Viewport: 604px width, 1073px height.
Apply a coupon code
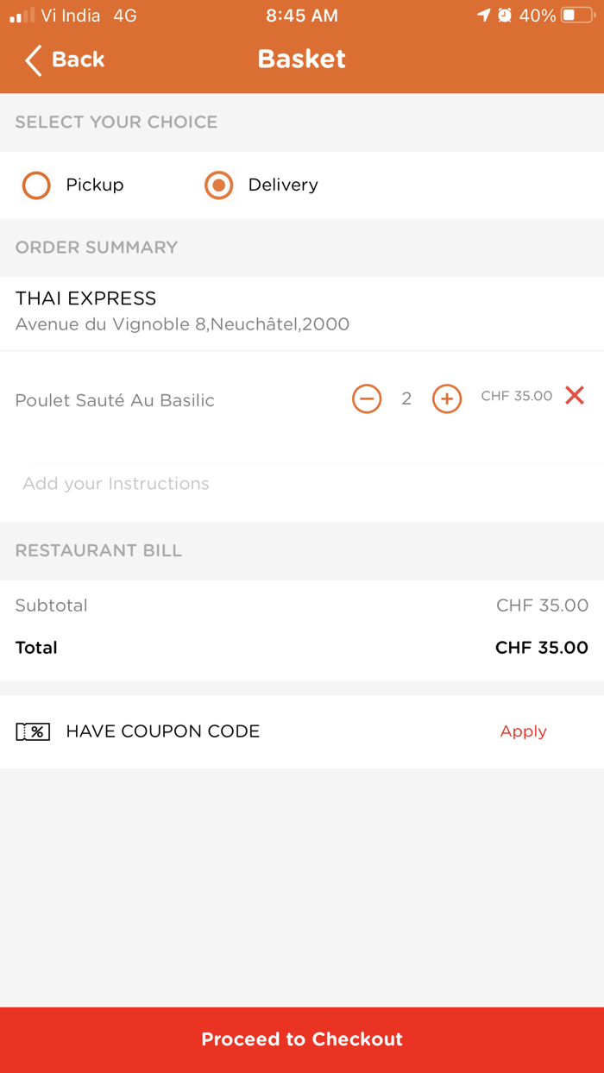(x=523, y=731)
